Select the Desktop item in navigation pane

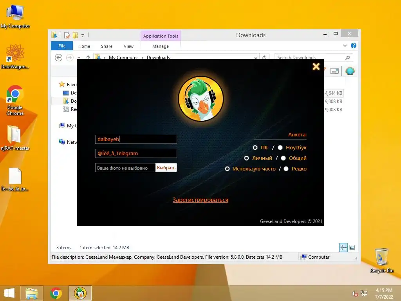[x=70, y=92]
